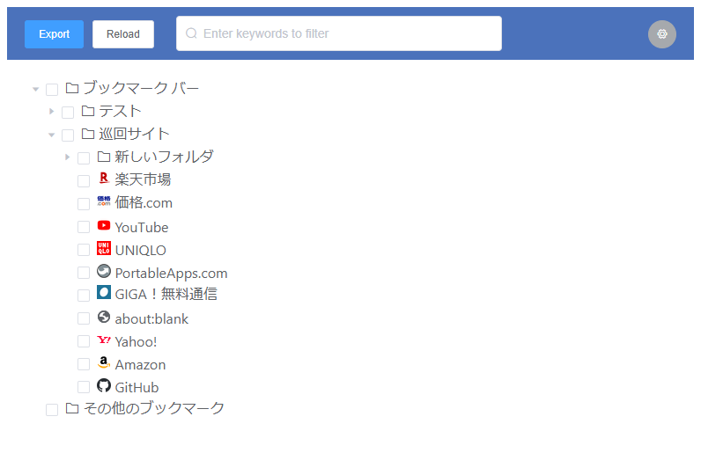This screenshot has height=475, width=701.
Task: Click the PortableApps.com favicon
Action: (104, 271)
